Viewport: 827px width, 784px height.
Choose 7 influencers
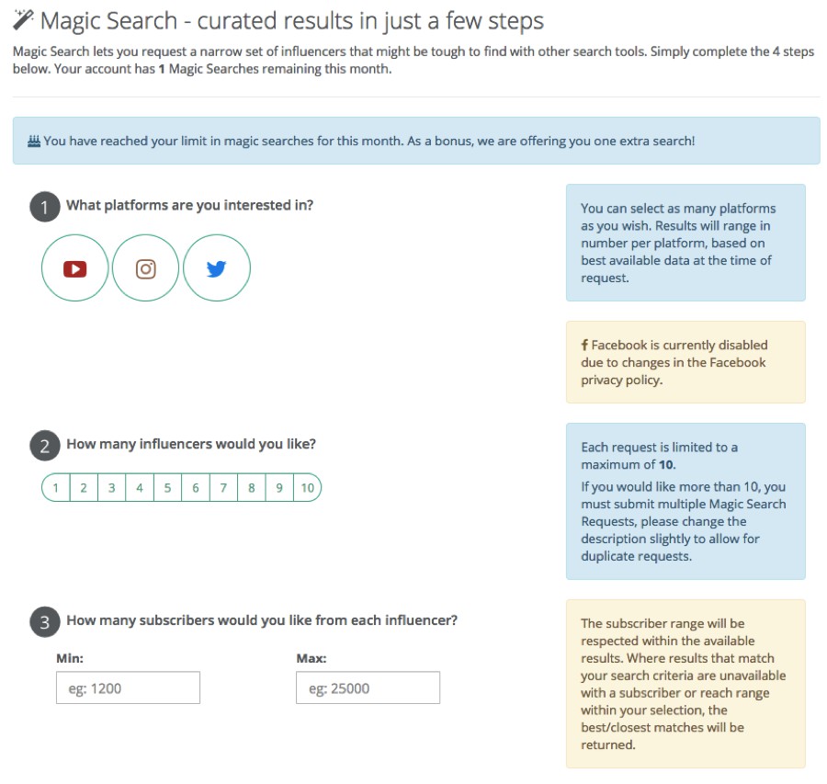223,487
